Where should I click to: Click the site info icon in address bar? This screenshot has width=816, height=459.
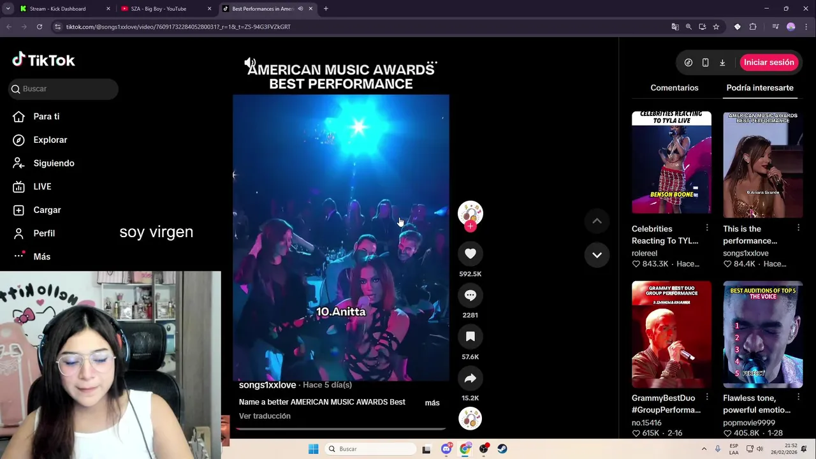58,27
